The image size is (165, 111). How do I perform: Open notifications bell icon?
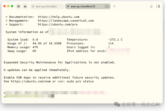(151, 6)
